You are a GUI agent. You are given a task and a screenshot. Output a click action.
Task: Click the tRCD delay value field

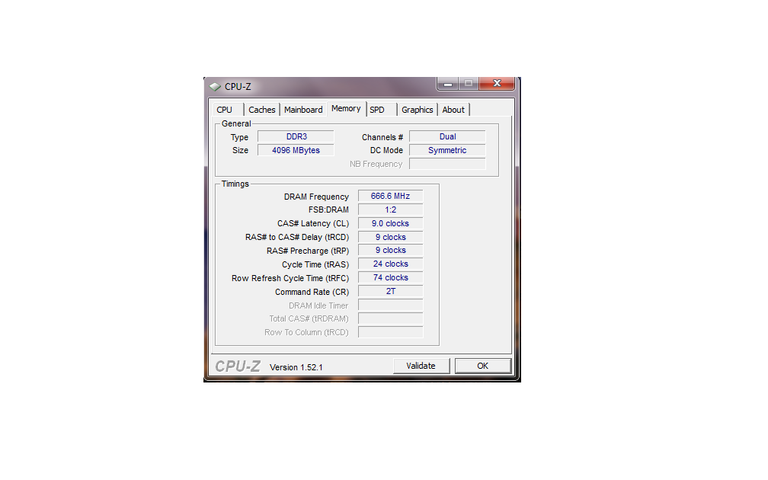390,237
